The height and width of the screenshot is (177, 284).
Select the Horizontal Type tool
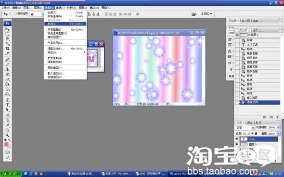(x=7, y=104)
